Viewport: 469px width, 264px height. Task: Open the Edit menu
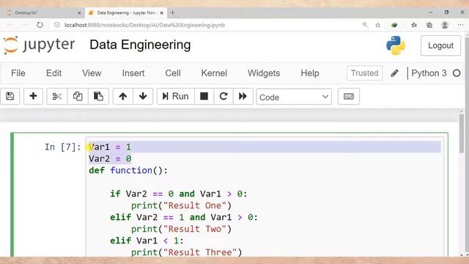53,73
